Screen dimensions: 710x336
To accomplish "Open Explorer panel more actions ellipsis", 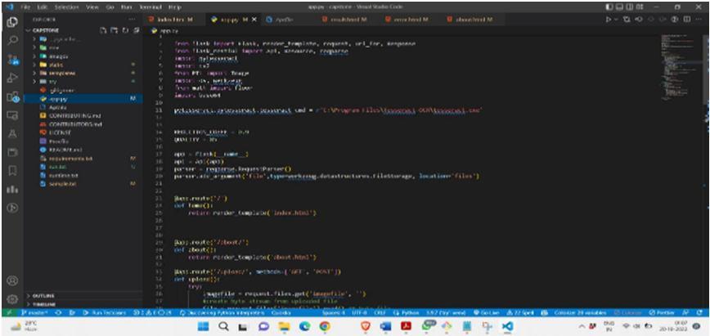I will tap(133, 20).
